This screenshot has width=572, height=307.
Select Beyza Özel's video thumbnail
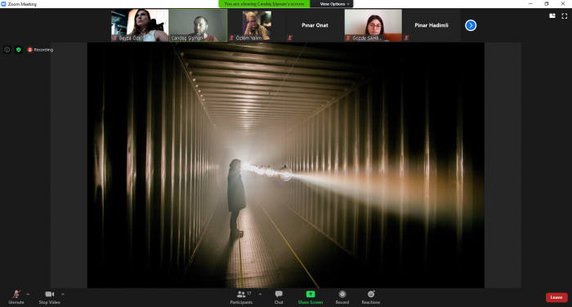140,25
